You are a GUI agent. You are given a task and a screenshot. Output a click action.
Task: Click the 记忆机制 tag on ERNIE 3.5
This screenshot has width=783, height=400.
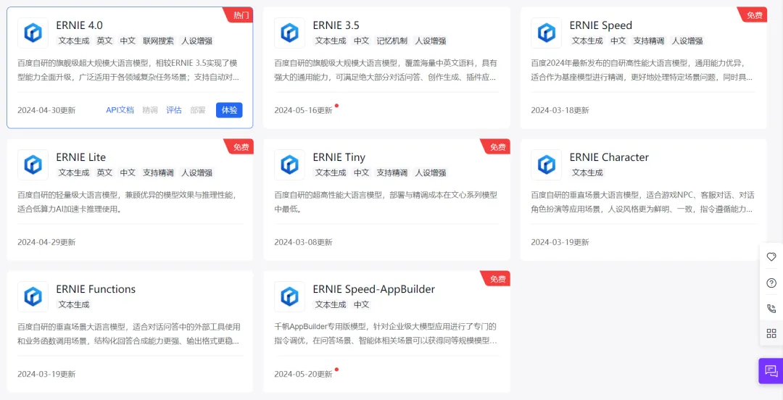(x=391, y=41)
